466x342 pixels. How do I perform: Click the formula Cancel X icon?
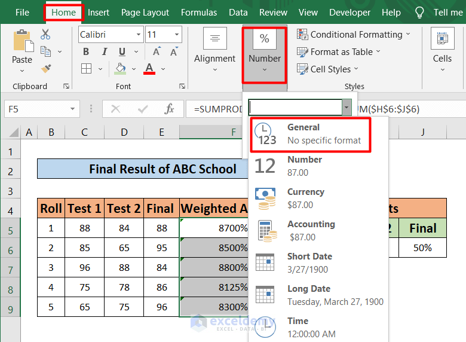(x=116, y=109)
